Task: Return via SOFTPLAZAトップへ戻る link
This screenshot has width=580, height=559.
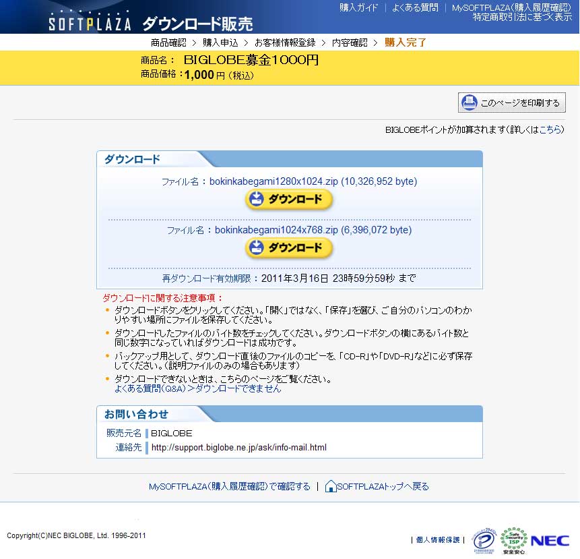Action: click(382, 486)
